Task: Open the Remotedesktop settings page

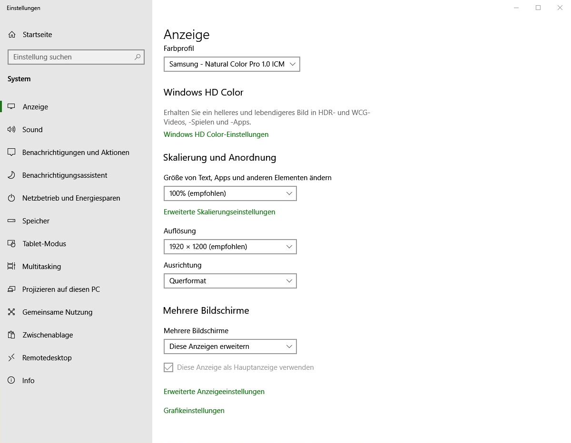Action: click(47, 358)
